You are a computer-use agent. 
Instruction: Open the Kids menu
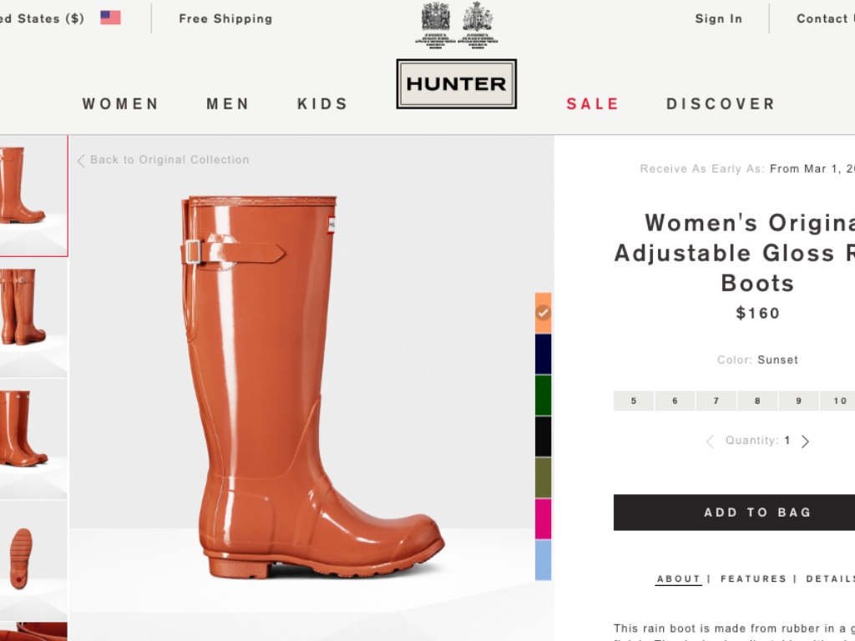pos(322,104)
